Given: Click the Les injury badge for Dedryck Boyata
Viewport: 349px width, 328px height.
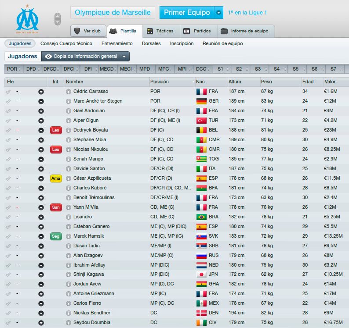Looking at the screenshot, I should 56,130.
